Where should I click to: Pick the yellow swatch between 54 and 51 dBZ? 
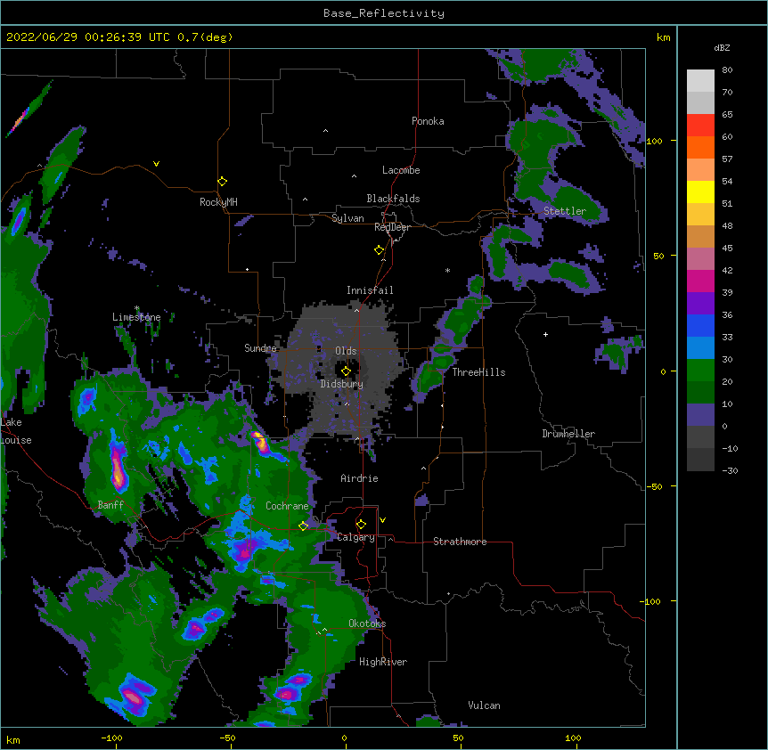click(700, 192)
